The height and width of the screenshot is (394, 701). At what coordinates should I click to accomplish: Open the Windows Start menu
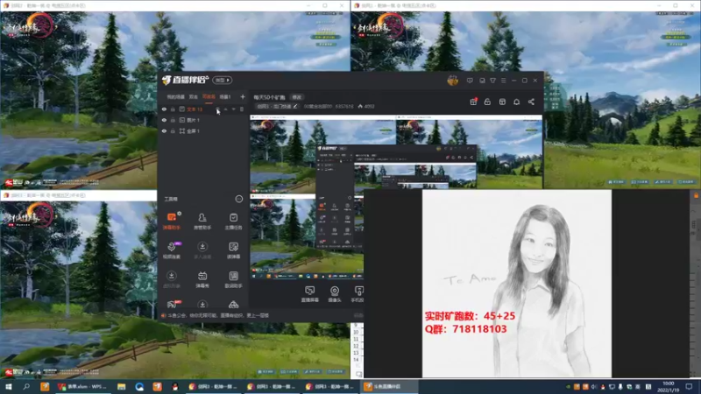(x=8, y=386)
